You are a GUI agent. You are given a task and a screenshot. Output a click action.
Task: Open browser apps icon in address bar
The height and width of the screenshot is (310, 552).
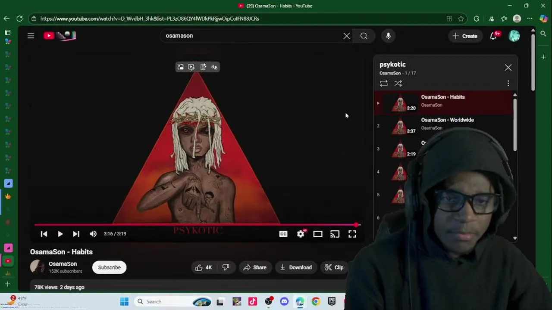(x=449, y=19)
